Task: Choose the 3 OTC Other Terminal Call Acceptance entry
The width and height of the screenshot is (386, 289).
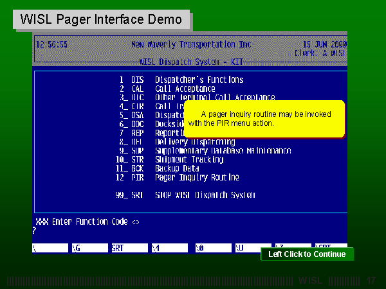Action: click(198, 98)
